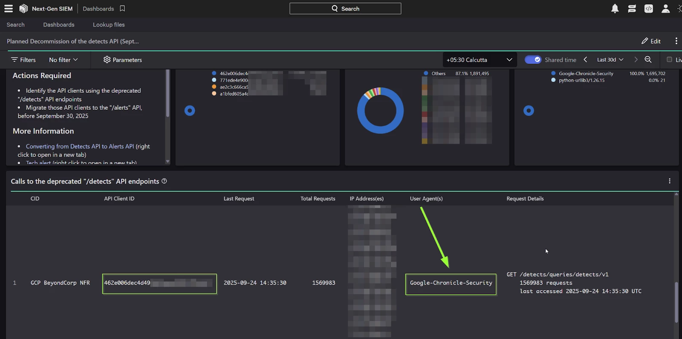Open the hamburger main menu

(9, 9)
